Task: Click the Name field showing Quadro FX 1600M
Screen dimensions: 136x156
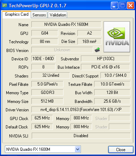Action: [x=66, y=24]
